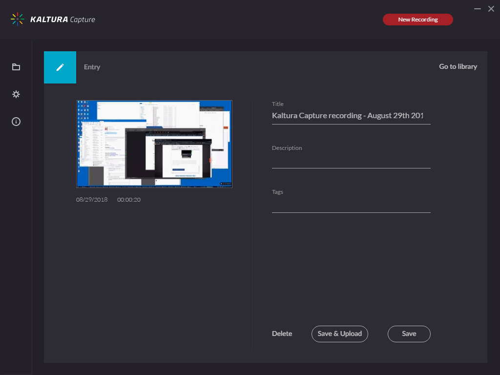Viewport: 500px width, 375px height.
Task: Click the duration label 00:00:20
Action: tap(128, 199)
